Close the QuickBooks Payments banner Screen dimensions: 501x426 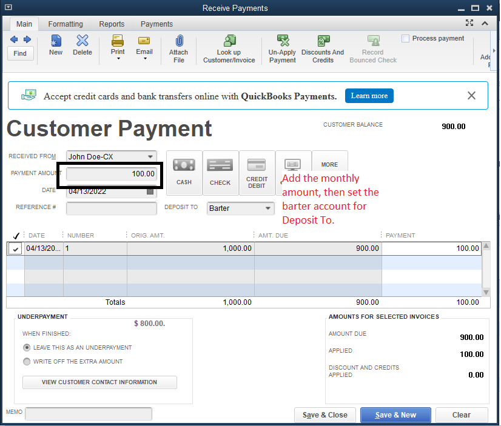pyautogui.click(x=471, y=95)
